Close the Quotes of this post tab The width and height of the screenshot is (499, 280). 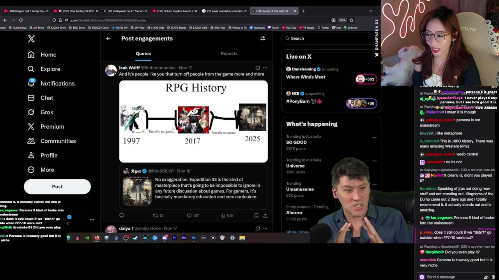click(295, 11)
